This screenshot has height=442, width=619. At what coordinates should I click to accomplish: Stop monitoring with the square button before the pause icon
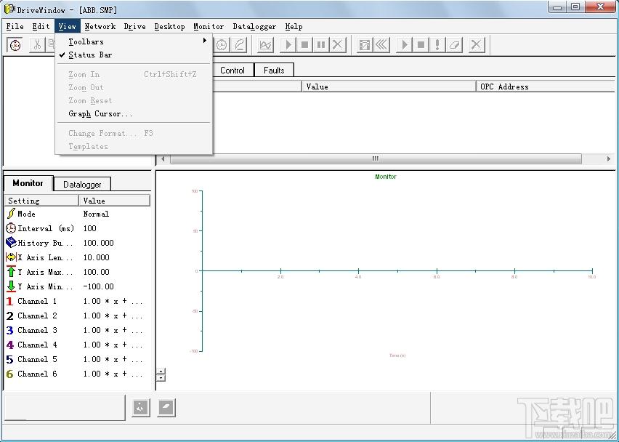coord(304,45)
